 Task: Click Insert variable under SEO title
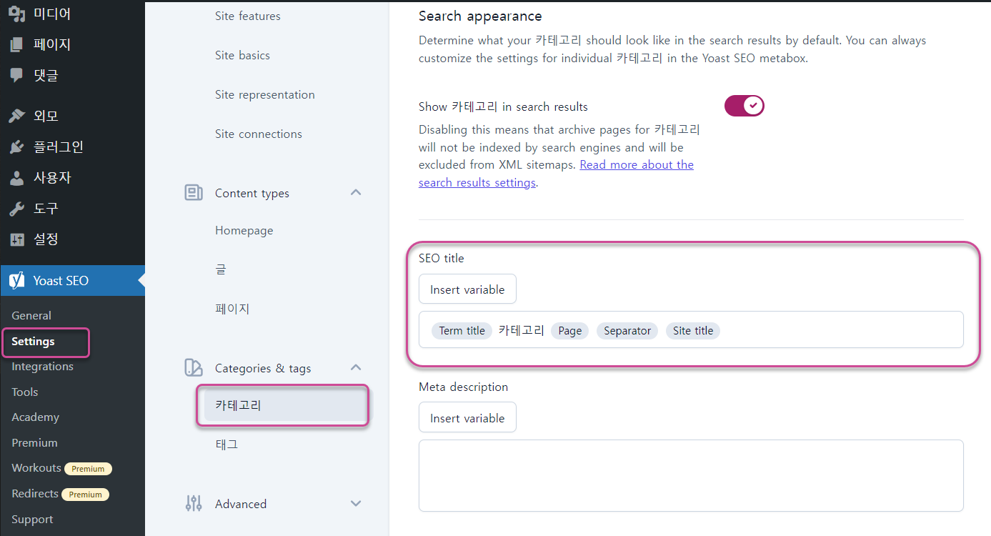click(x=467, y=289)
